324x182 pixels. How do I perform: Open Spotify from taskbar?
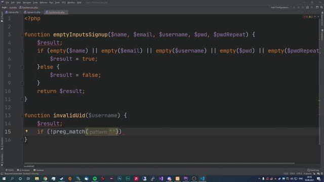pos(95,178)
